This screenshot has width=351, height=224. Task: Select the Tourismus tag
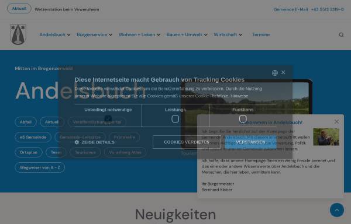tap(85, 152)
